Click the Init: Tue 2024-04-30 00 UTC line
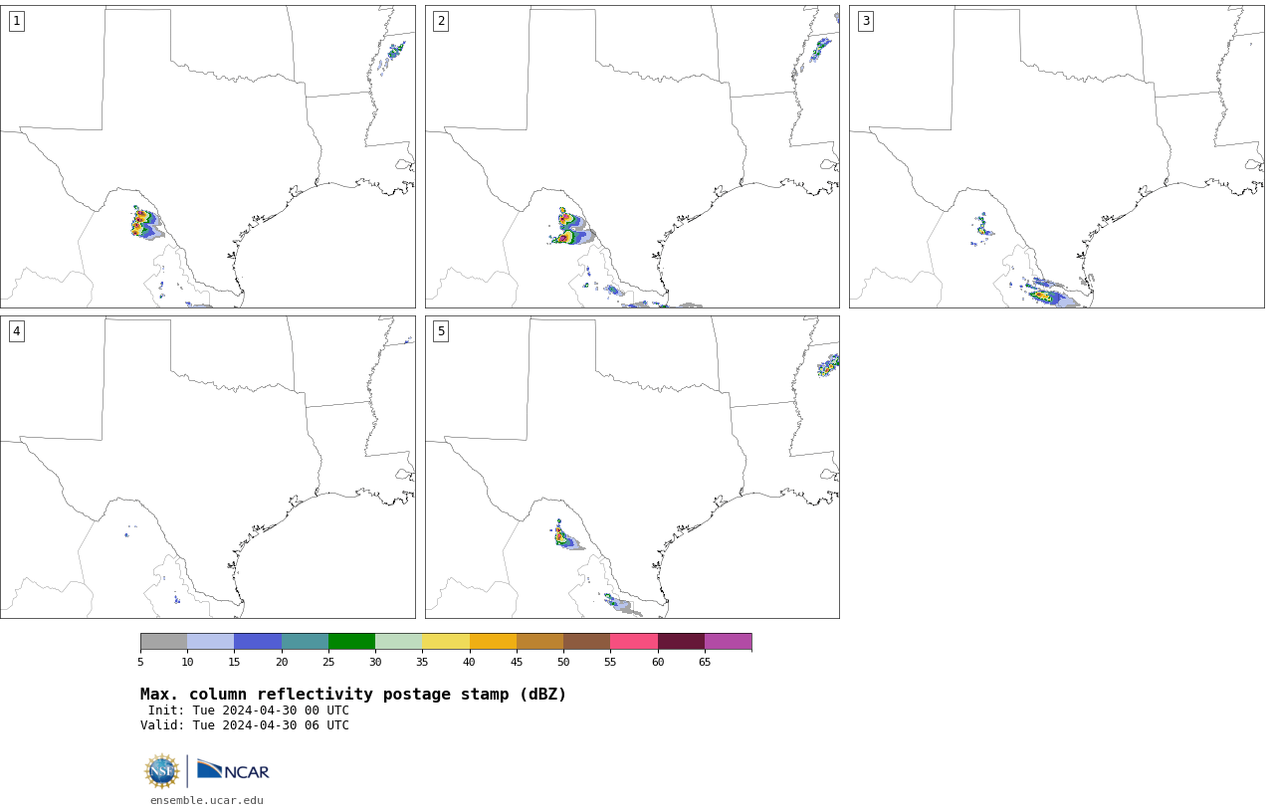The width and height of the screenshot is (1274, 811). (248, 710)
